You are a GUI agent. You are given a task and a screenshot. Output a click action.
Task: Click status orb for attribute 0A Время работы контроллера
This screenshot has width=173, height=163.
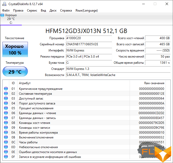click(x=6, y=133)
